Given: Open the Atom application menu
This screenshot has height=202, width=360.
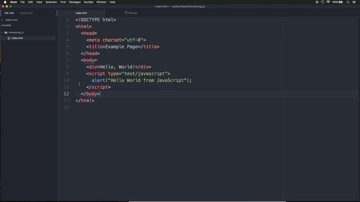Looking at the screenshot, I should (x=13, y=2).
